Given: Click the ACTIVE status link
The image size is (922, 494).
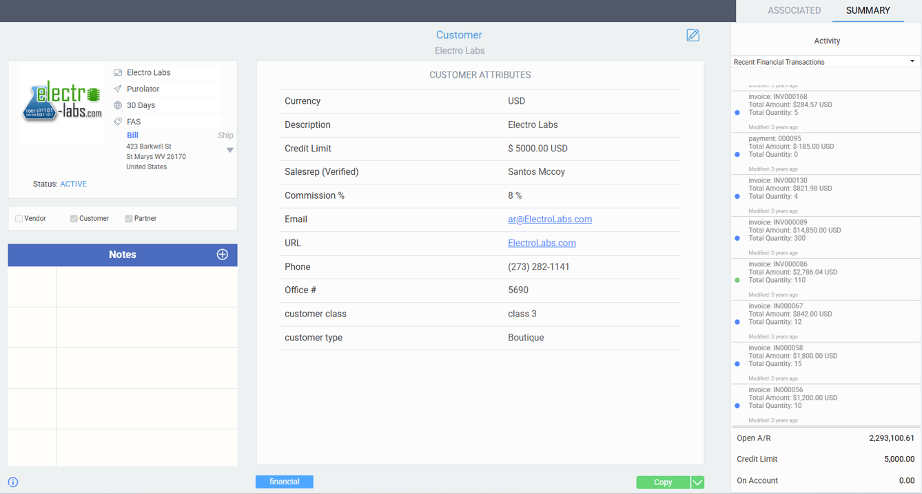Looking at the screenshot, I should point(73,184).
